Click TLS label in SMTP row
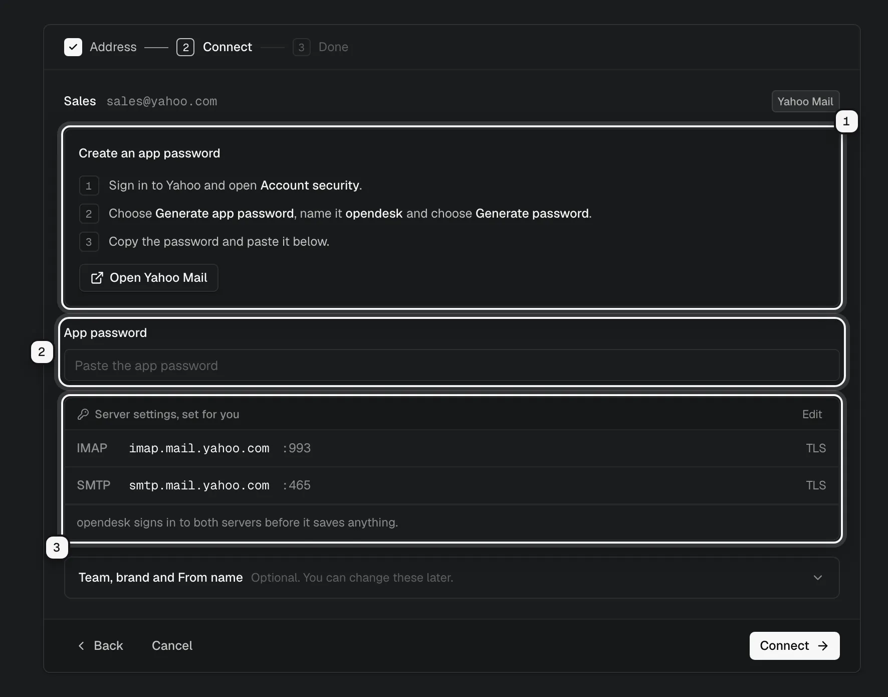 point(816,485)
